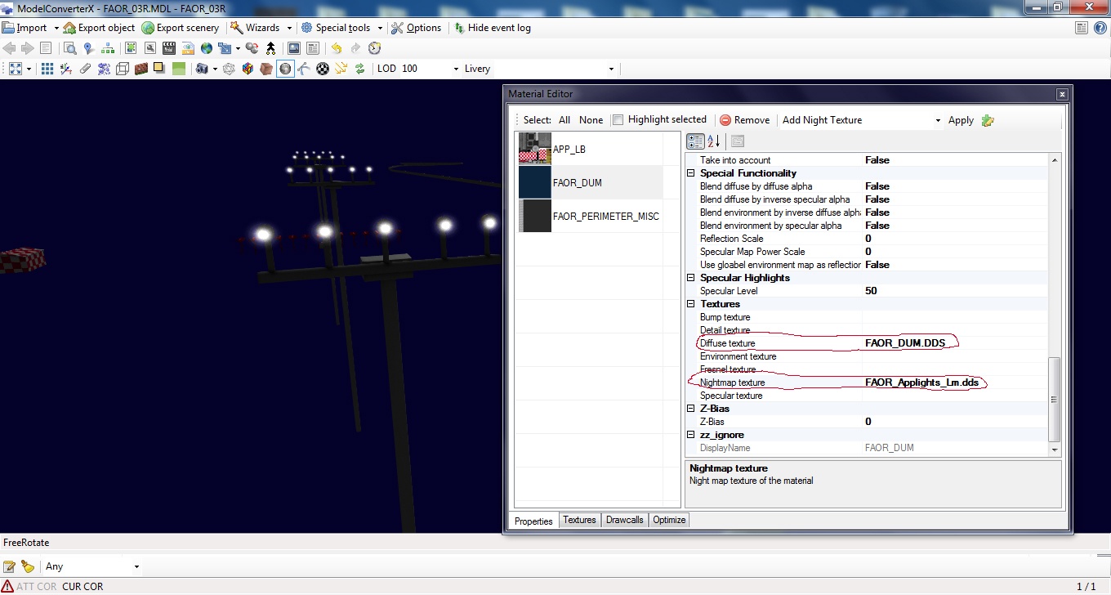Click the green refresh arrows icon
The height and width of the screenshot is (595, 1111).
point(360,69)
